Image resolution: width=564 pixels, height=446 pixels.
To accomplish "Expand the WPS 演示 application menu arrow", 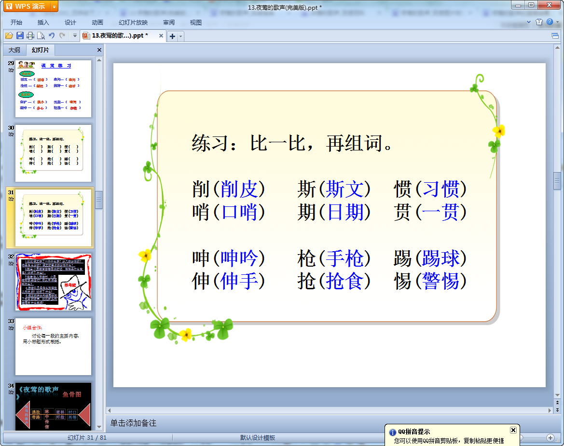I will coord(54,6).
